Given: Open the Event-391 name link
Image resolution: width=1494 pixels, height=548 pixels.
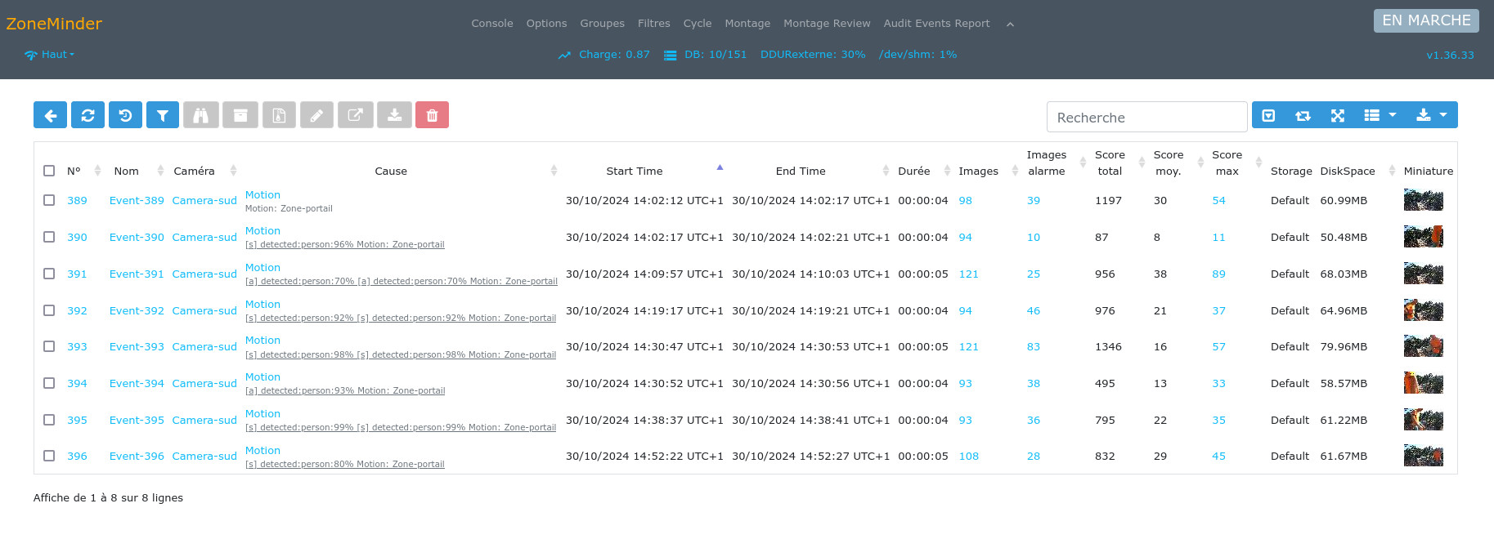Looking at the screenshot, I should tap(137, 274).
